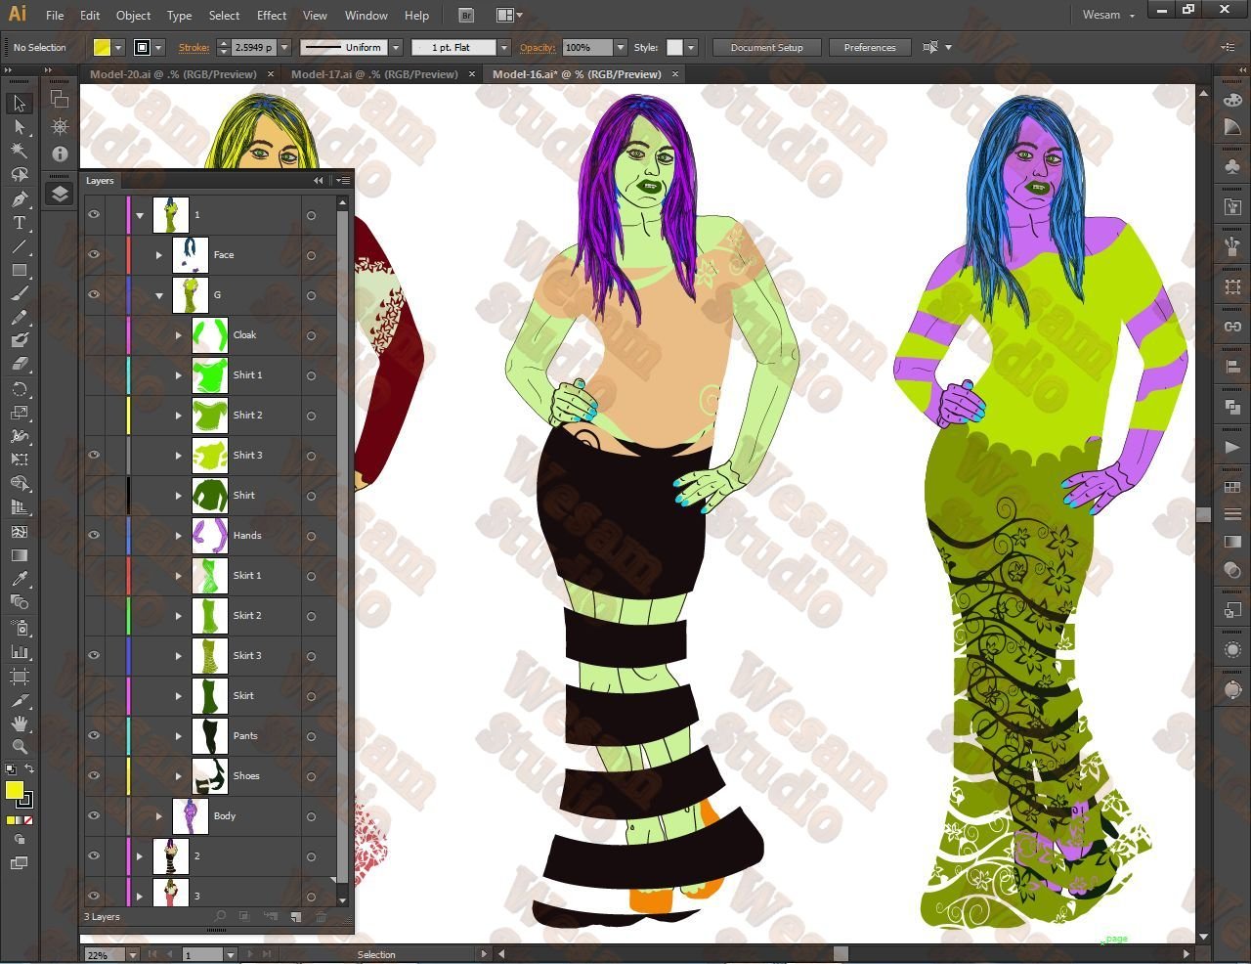The height and width of the screenshot is (964, 1251).
Task: Open the Bridge launcher icon
Action: point(466,16)
